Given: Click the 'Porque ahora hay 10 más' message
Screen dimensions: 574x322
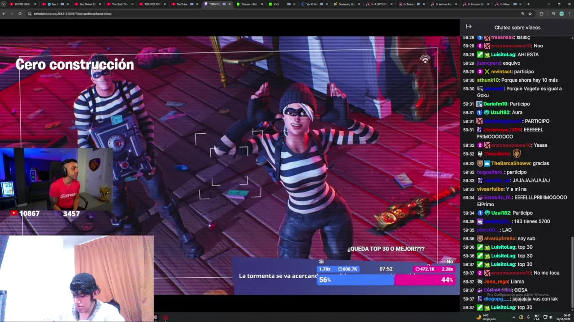Looking at the screenshot, I should 529,80.
